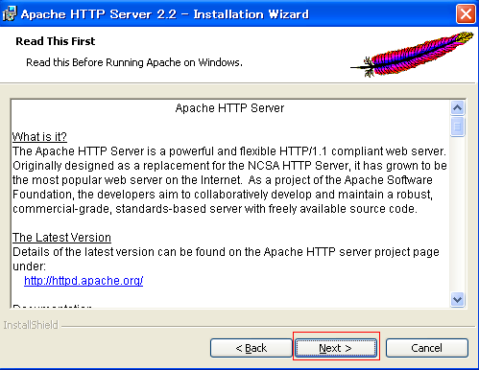Click the 'What is it?' heading
This screenshot has width=479, height=370.
39,137
